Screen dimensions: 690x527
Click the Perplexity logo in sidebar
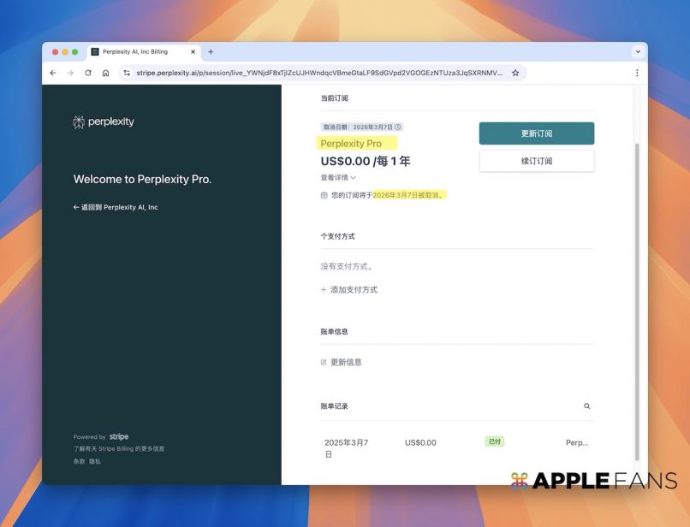pyautogui.click(x=104, y=122)
